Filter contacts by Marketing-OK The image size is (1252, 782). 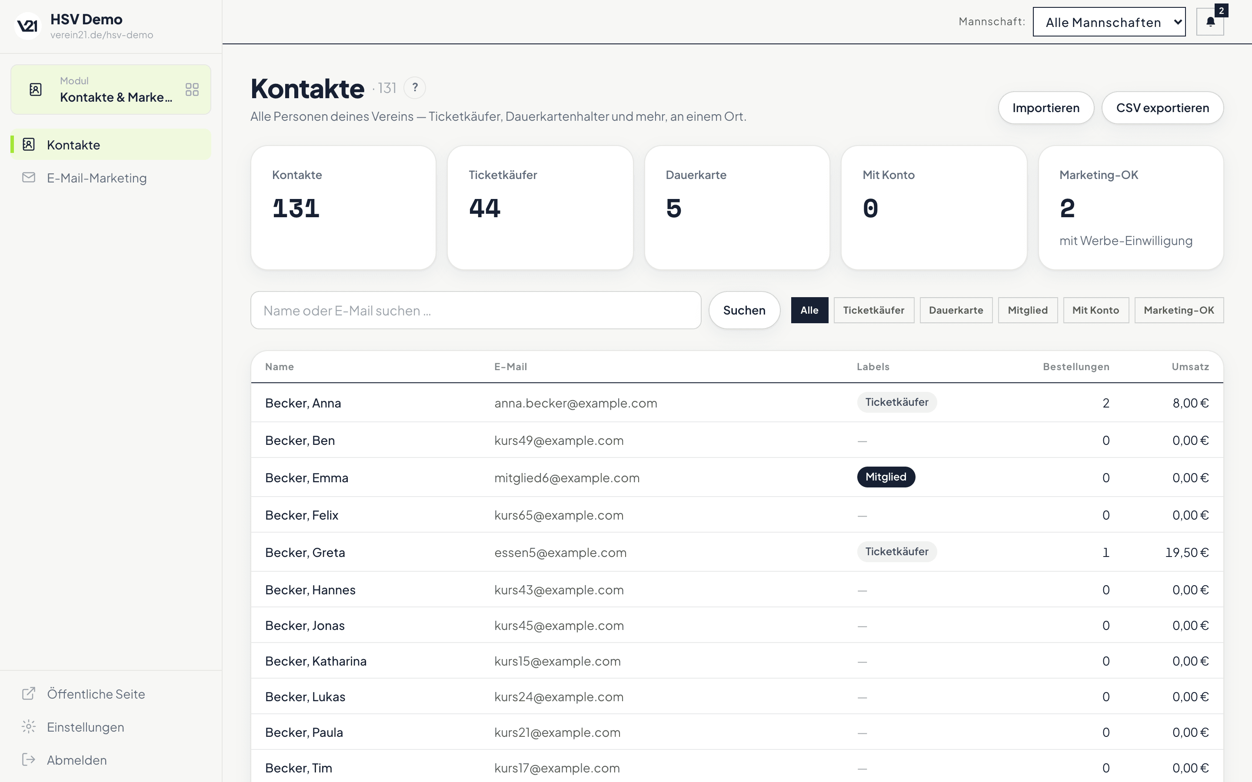[1179, 310]
